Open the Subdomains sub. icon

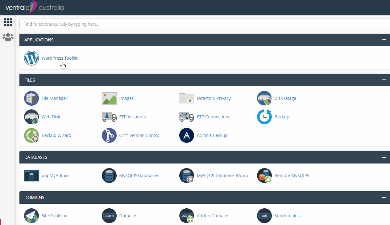[x=264, y=216]
